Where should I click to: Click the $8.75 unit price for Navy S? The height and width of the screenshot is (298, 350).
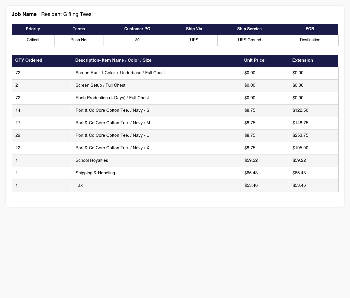265,111
